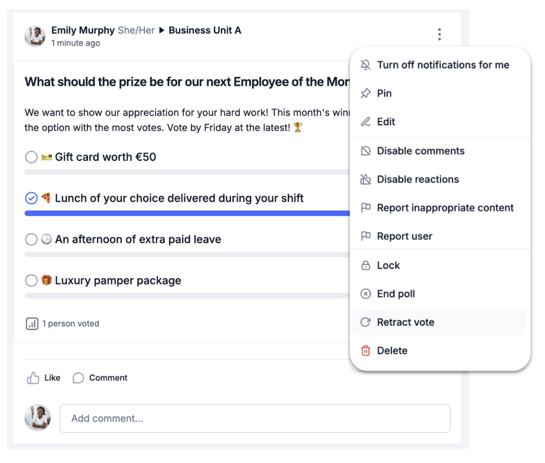Click the bell-off notifications icon

click(366, 65)
